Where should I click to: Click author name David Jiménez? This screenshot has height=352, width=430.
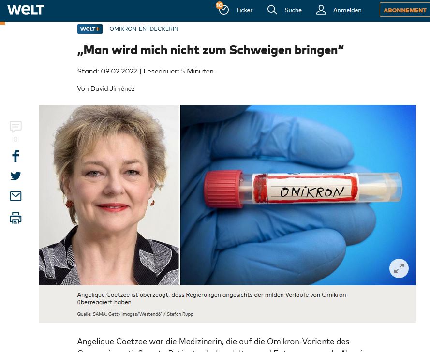point(112,88)
